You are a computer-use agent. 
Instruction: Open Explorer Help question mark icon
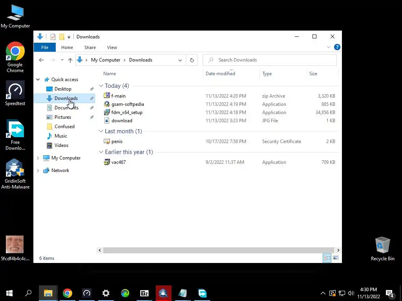click(x=337, y=47)
